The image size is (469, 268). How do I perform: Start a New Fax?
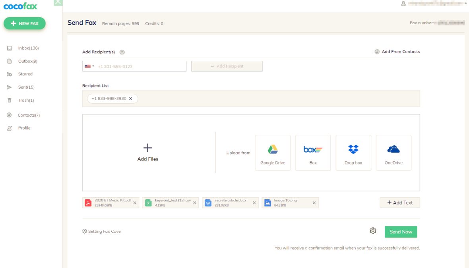pyautogui.click(x=25, y=23)
